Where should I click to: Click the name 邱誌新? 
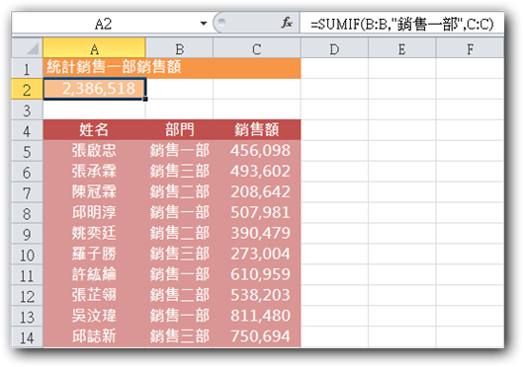tap(94, 336)
